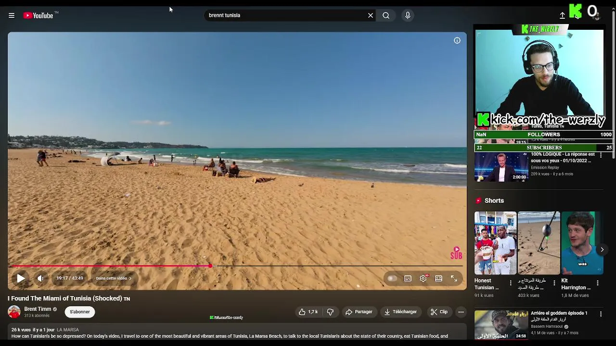
Task: Open Brent Timm channel name
Action: coord(38,309)
